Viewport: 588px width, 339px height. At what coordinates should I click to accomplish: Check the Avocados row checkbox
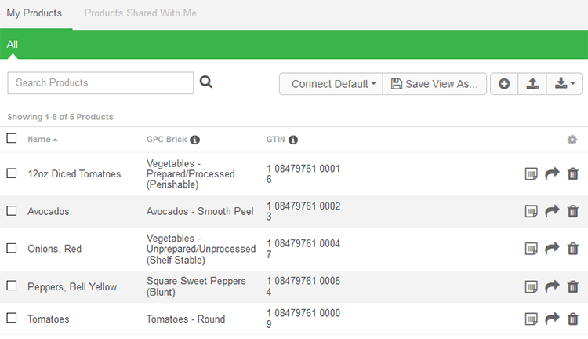click(x=12, y=210)
